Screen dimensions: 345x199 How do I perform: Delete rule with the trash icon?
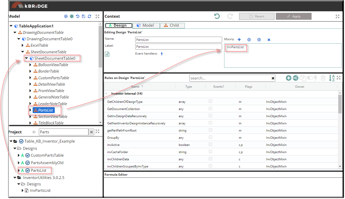[x=323, y=78]
